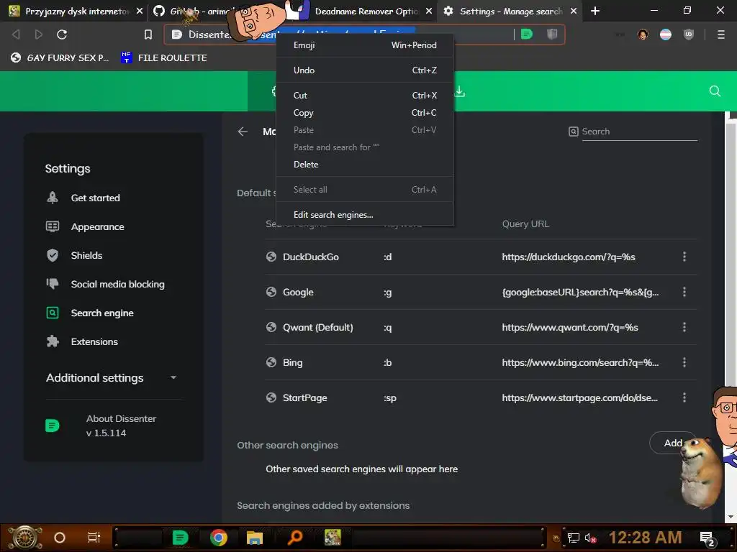Screen dimensions: 737x552
Task: Open the Dissenter comment icon in address bar
Action: pyautogui.click(x=527, y=34)
